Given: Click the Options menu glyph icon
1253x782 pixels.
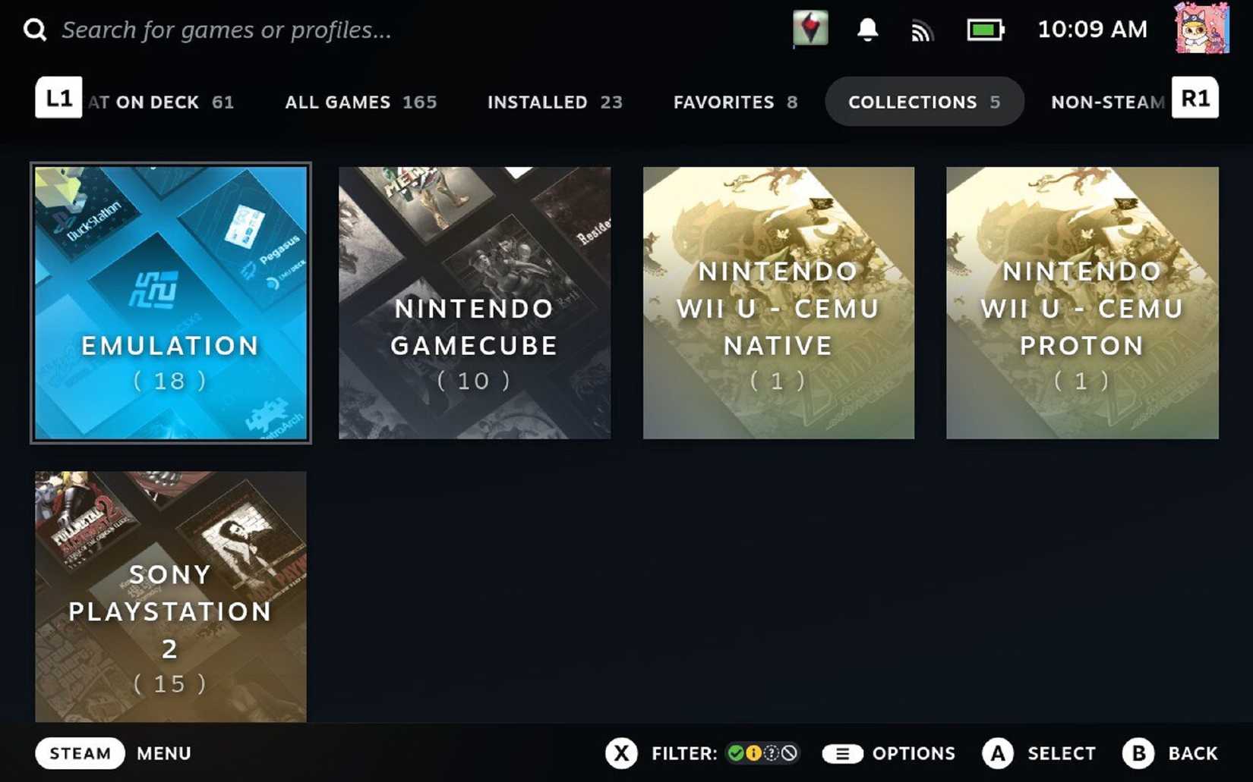Looking at the screenshot, I should tap(843, 754).
